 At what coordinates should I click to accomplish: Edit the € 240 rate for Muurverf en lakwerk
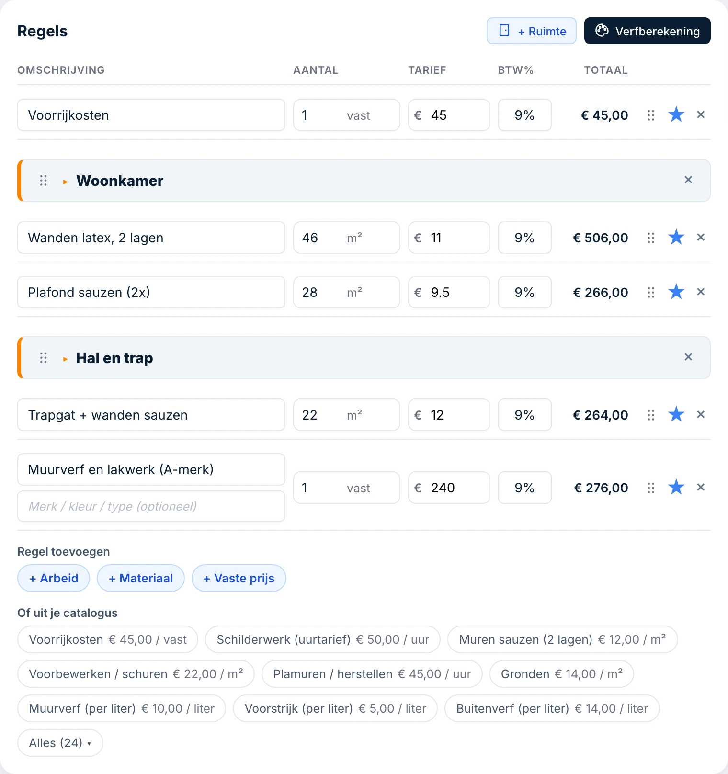click(x=449, y=488)
